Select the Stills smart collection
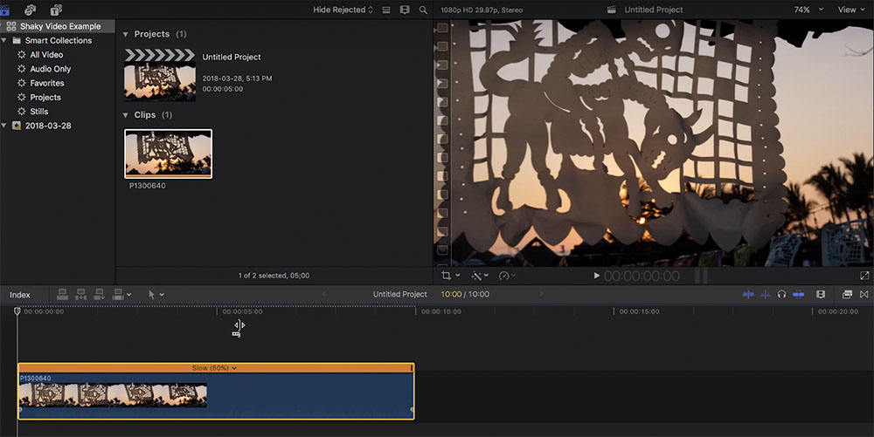The height and width of the screenshot is (437, 874). 39,111
